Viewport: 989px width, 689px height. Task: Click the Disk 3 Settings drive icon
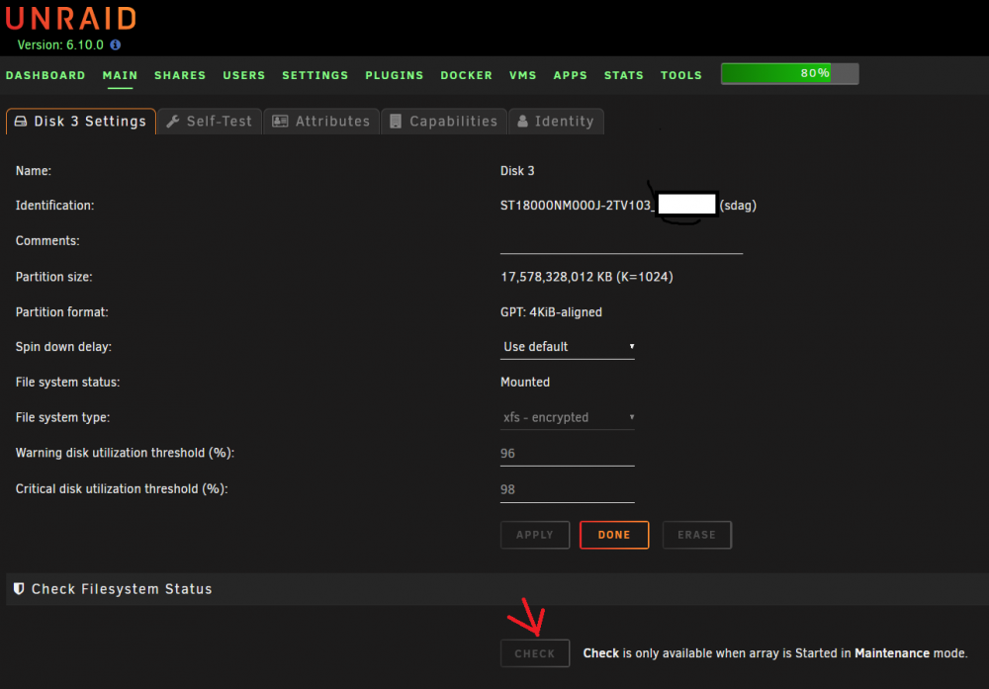21,121
